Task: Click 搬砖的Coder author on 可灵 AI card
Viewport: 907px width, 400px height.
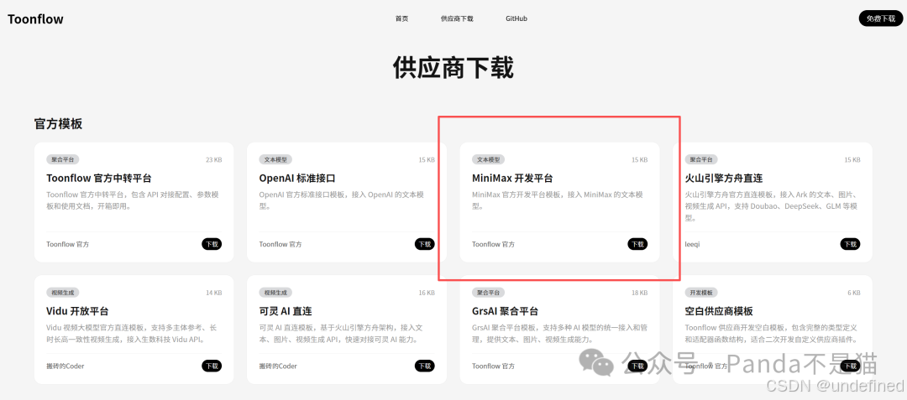Action: [278, 366]
